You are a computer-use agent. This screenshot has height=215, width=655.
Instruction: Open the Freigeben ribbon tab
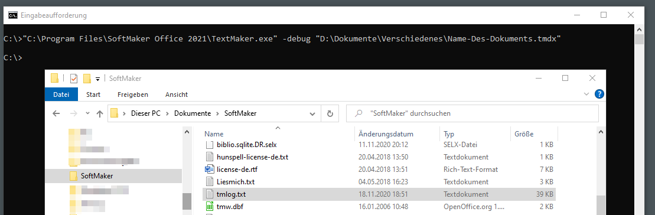click(x=133, y=95)
